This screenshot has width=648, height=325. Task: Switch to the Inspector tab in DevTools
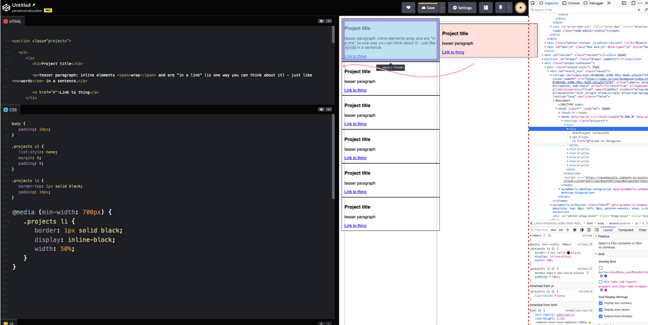coord(549,3)
